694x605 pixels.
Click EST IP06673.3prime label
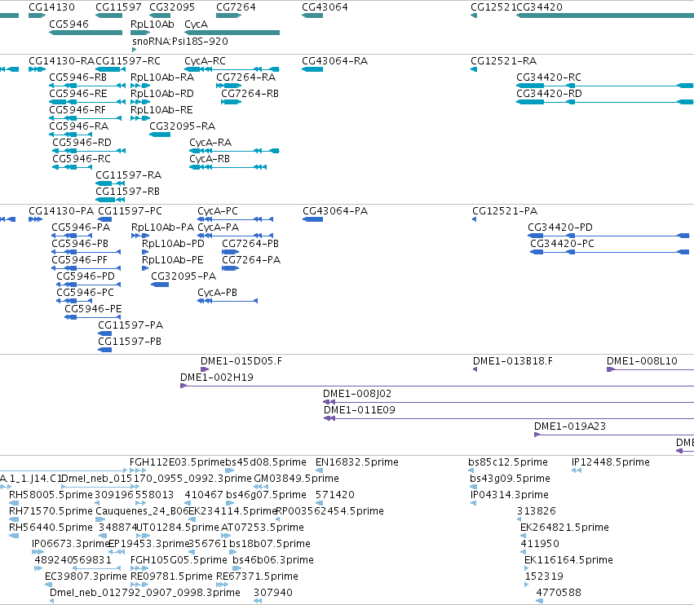click(71, 544)
